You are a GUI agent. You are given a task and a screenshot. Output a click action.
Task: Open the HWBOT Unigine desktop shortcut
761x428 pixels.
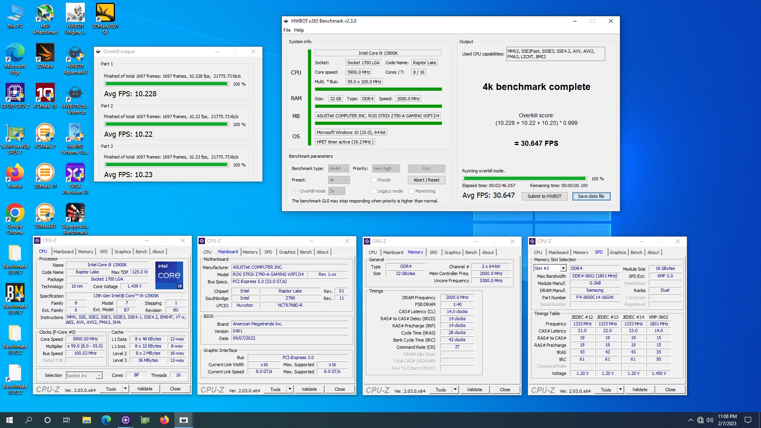point(75,19)
